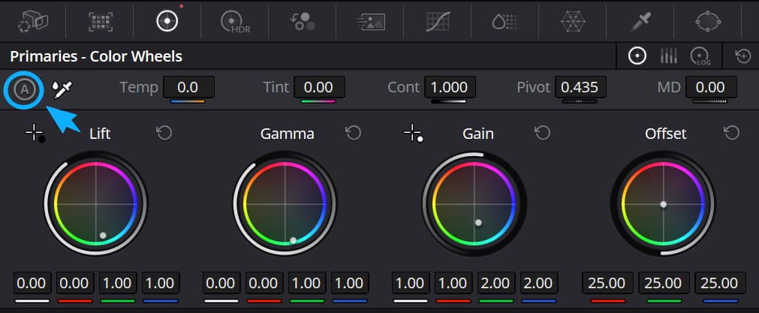Click the Gain green value field
The height and width of the screenshot is (313, 759).
pyautogui.click(x=496, y=283)
